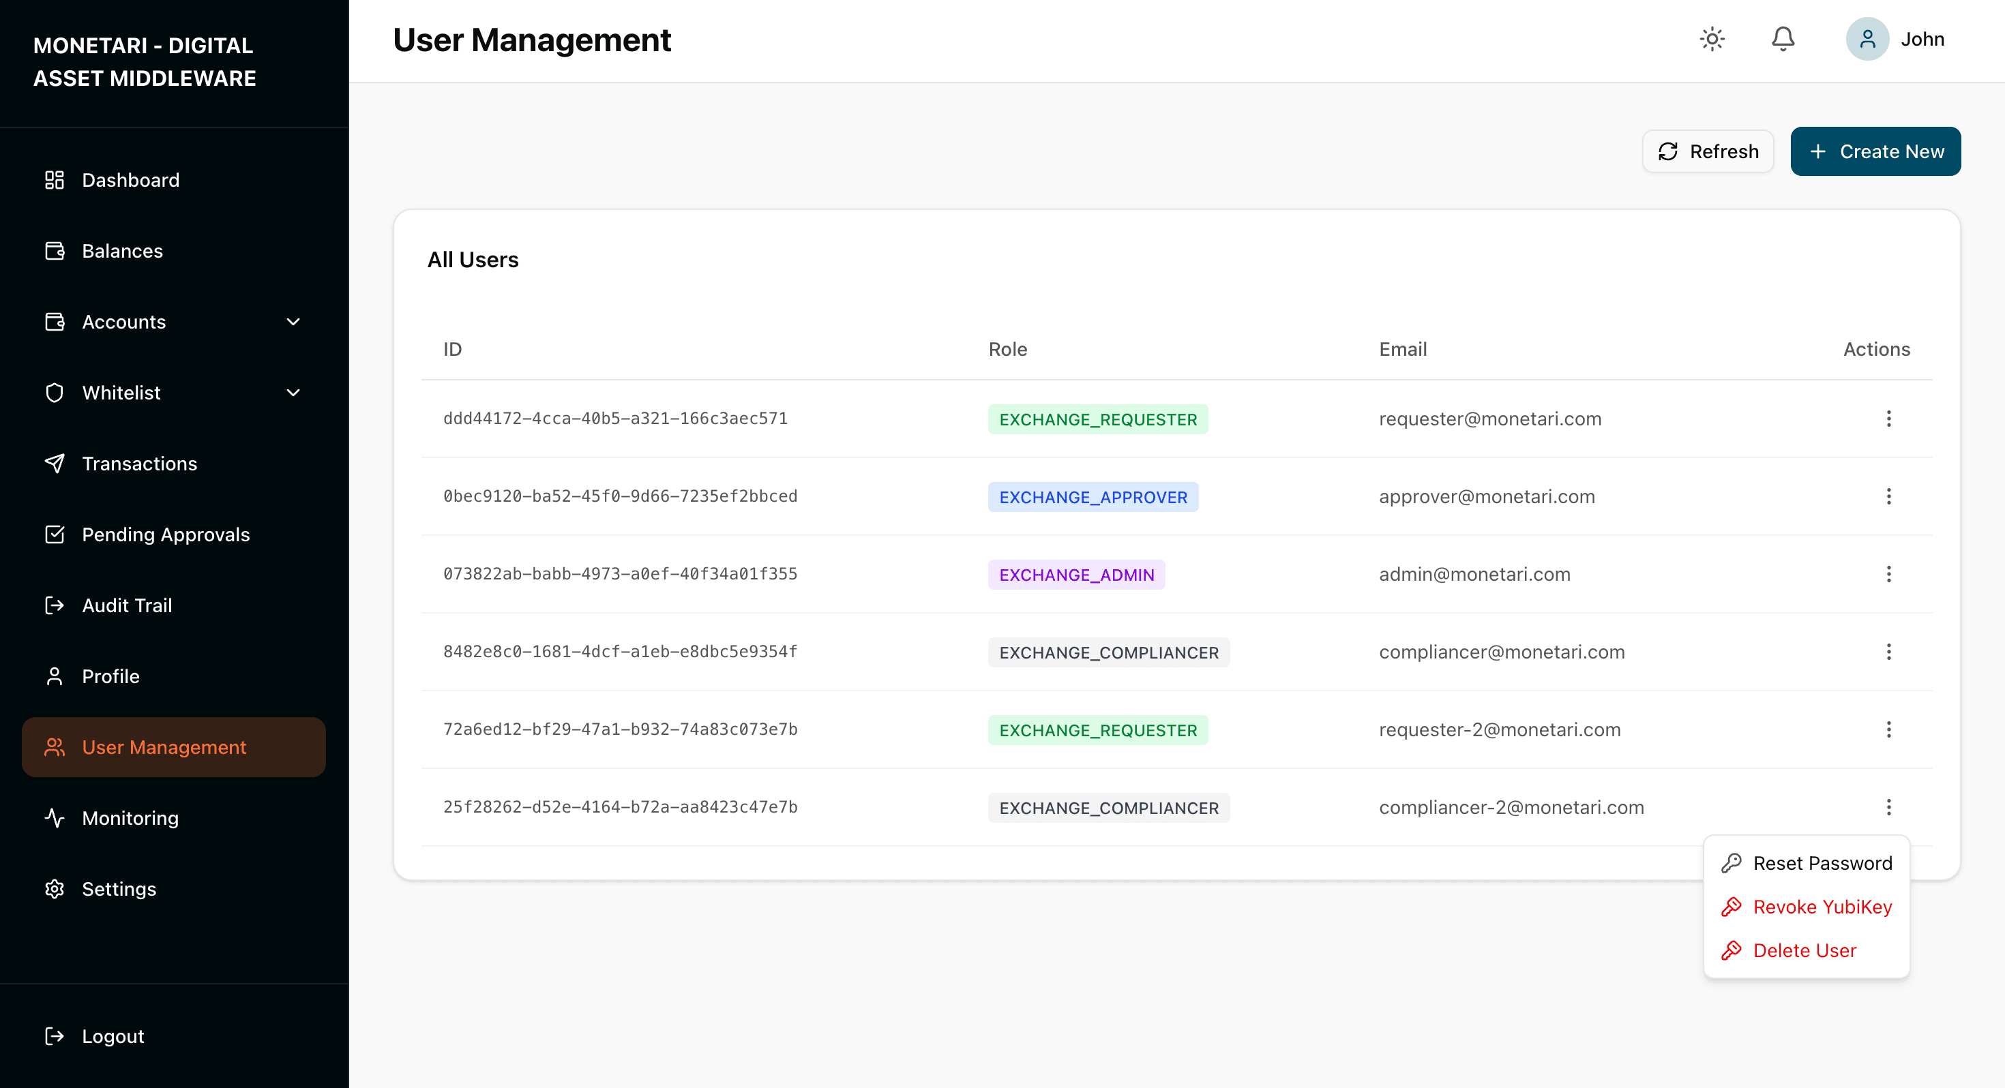2005x1088 pixels.
Task: Click the Whitelist shield icon
Action: click(55, 392)
